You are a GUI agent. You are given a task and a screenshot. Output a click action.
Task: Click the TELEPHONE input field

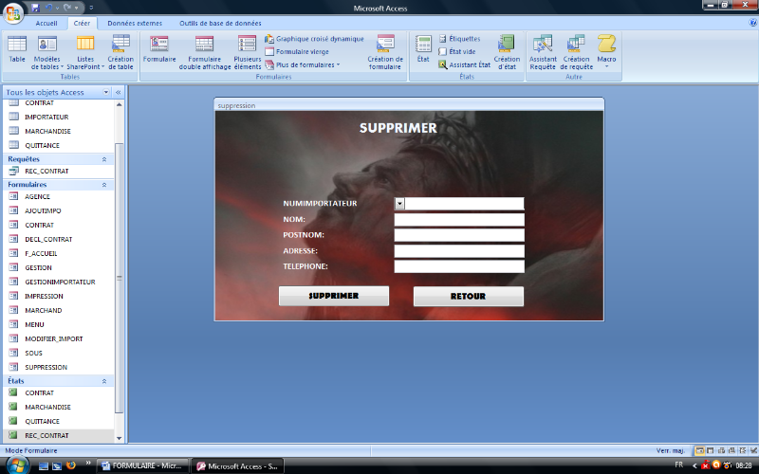click(459, 266)
